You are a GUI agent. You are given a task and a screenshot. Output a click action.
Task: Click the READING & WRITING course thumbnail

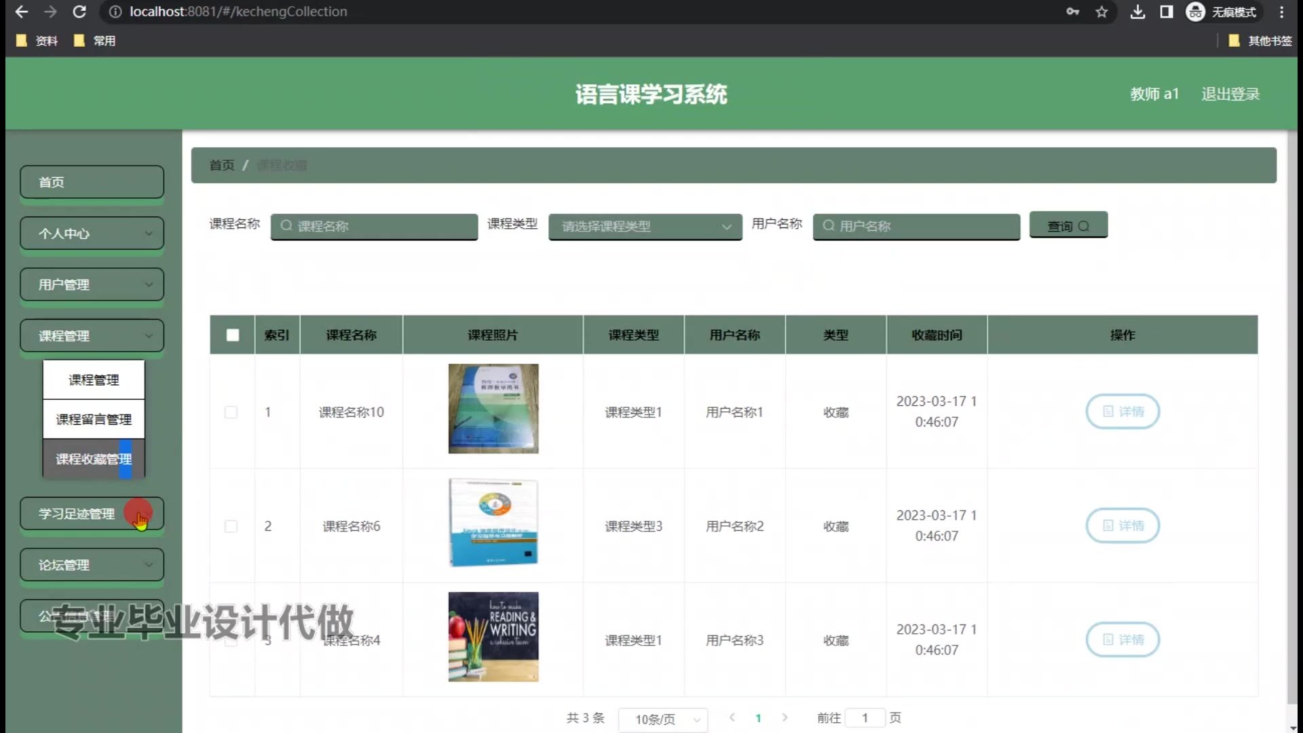coord(493,637)
